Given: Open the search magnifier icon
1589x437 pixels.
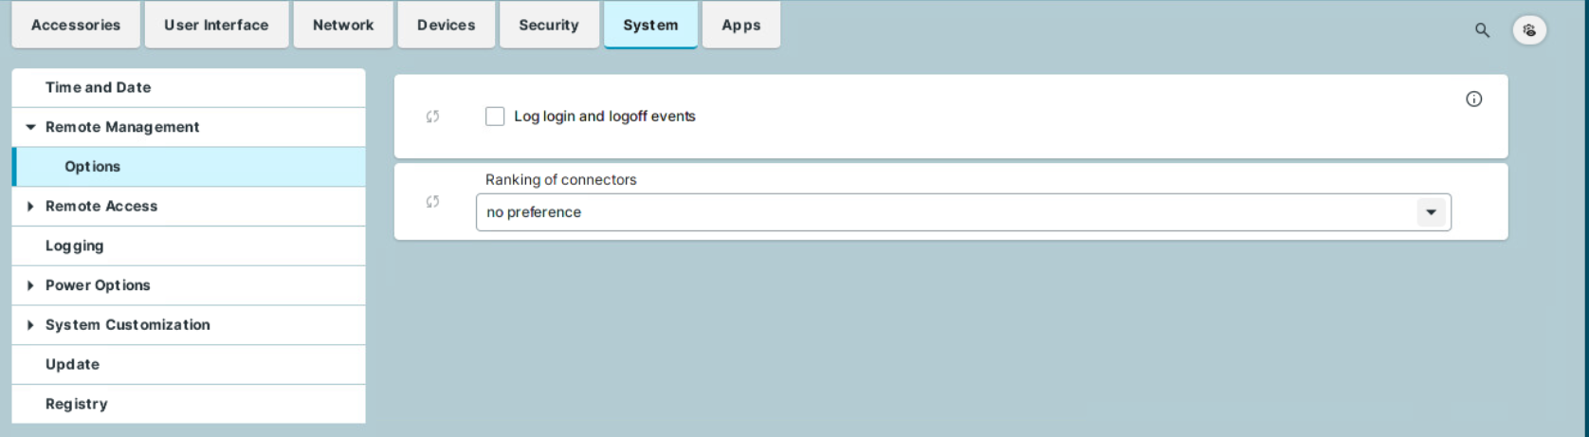Looking at the screenshot, I should pyautogui.click(x=1482, y=30).
